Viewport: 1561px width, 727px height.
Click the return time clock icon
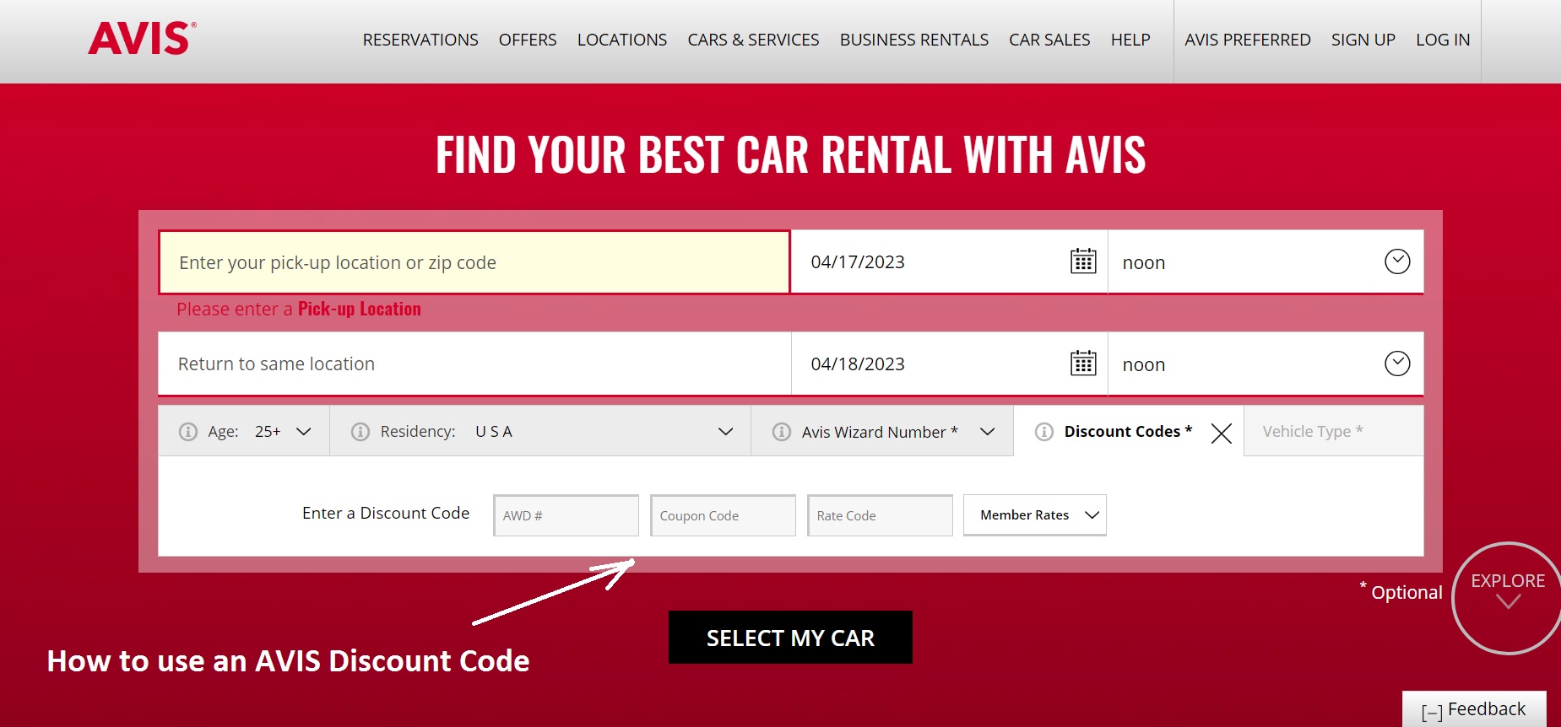point(1397,363)
